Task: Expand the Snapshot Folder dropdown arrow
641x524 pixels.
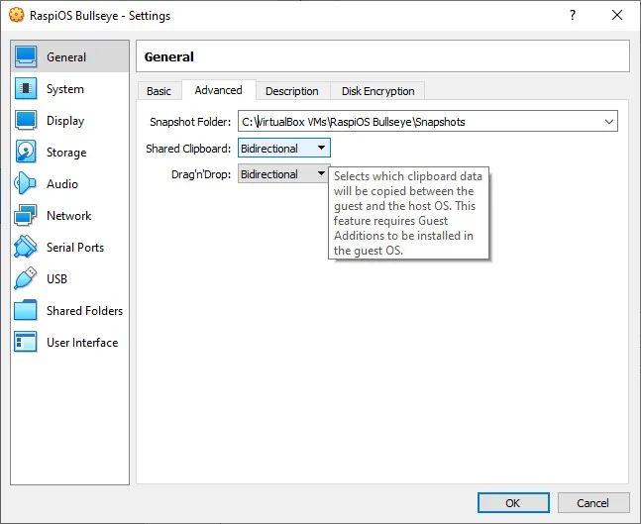Action: (x=608, y=122)
